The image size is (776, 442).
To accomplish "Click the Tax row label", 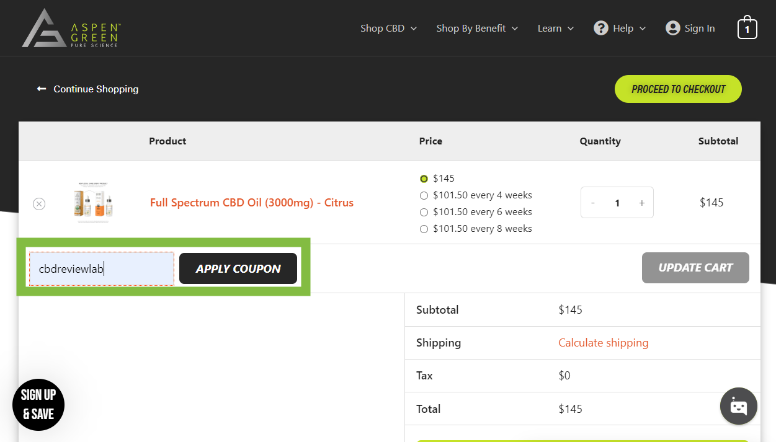I will tap(425, 376).
